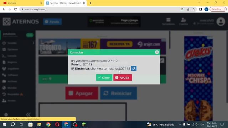The width and height of the screenshot is (228, 128).
Task: Click the Aternos logo
Action: (x=21, y=22)
